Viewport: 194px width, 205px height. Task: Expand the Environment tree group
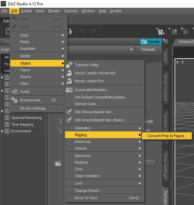coord(2,131)
